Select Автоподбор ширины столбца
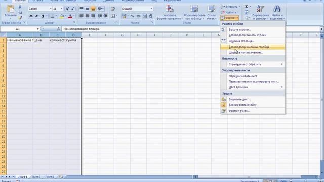The width and height of the screenshot is (324, 182). tap(253, 47)
